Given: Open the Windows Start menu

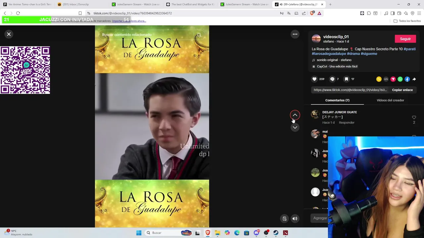Looking at the screenshot, I should (139, 233).
